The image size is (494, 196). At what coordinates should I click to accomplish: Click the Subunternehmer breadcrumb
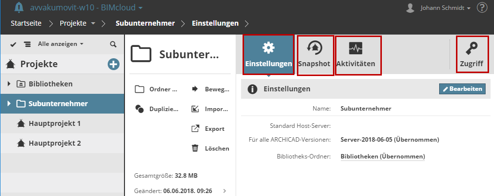click(x=145, y=23)
